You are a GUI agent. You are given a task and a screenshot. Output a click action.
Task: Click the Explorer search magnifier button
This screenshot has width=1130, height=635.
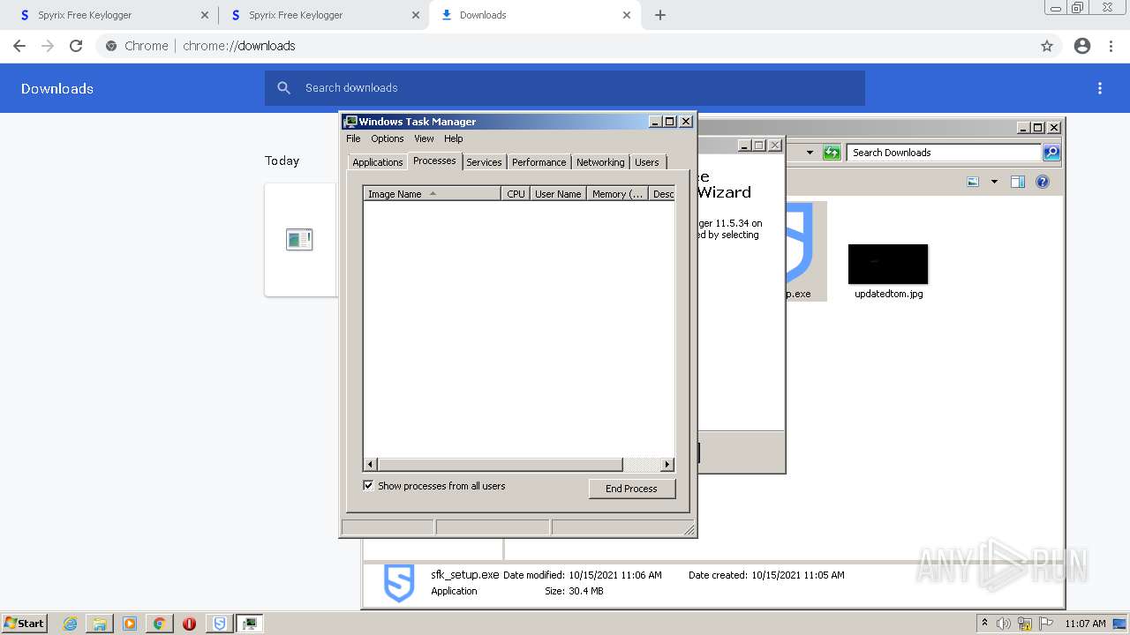(1051, 153)
